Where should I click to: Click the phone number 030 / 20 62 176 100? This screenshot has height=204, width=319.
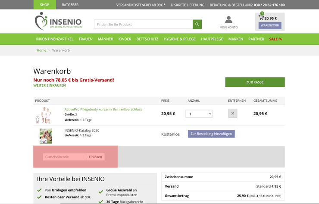tap(269, 5)
